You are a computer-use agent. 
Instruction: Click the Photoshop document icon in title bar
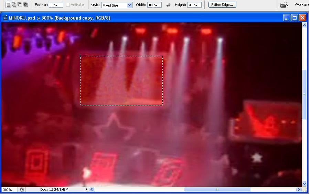click(x=5, y=18)
